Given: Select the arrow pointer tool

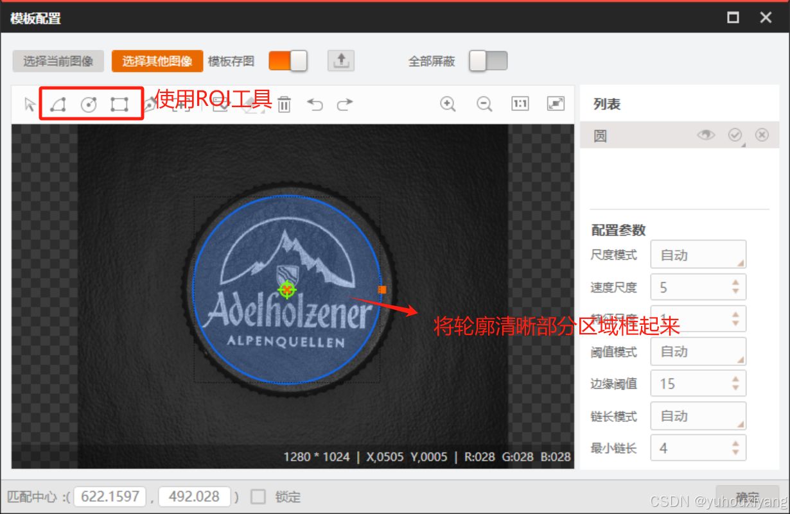Looking at the screenshot, I should click(30, 105).
